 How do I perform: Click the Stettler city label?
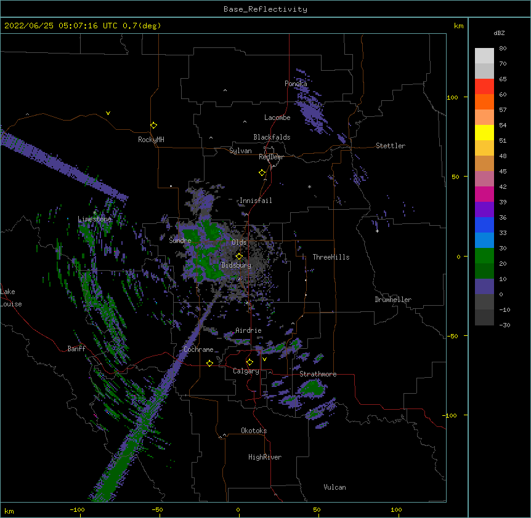pyautogui.click(x=391, y=146)
